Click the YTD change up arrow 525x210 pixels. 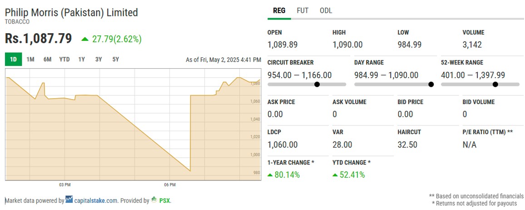335,175
